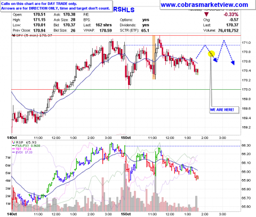Click the FXA:FXY legend entry
256x217 pixels.
tap(26, 146)
